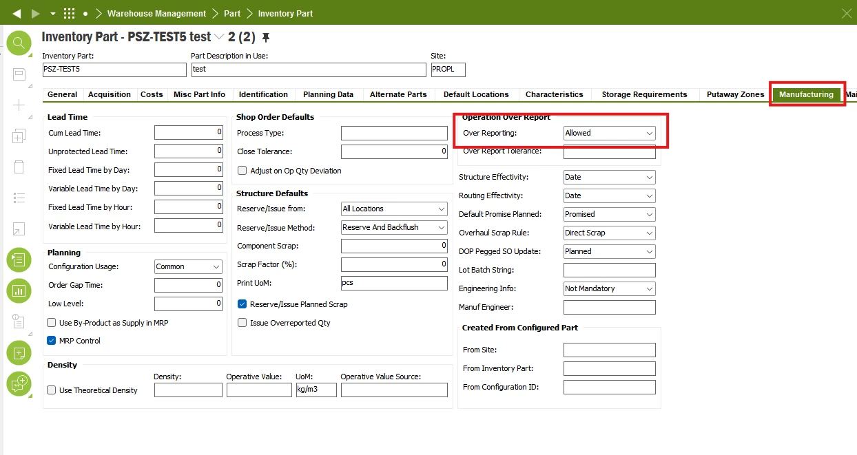Viewport: 857px width, 455px height.
Task: Uncheck the MRP Control checkbox
Action: (52, 341)
